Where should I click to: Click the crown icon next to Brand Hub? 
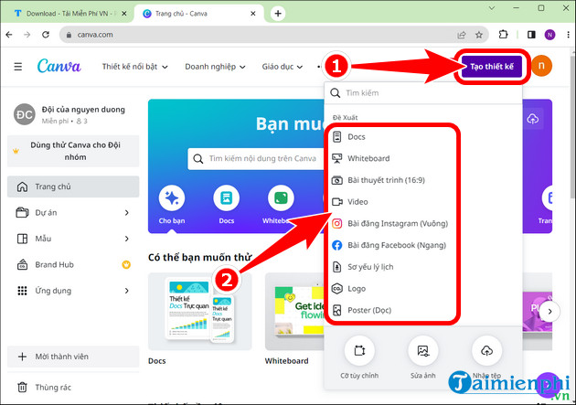[x=126, y=264]
